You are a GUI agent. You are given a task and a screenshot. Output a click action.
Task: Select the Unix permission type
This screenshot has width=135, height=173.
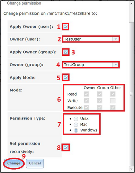[76, 119]
